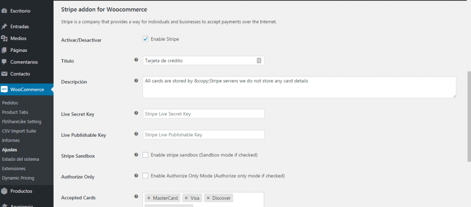Open FbShareLike Setting submenu link
Screen dimensions: 471x207
pyautogui.click(x=22, y=122)
